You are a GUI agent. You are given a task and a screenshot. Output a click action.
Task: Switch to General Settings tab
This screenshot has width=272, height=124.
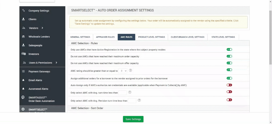(80, 37)
